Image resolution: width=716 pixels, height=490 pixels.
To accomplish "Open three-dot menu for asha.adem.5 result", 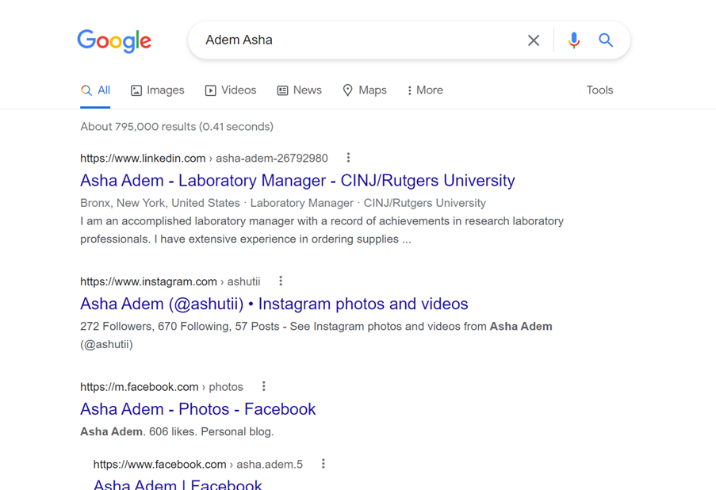I will tap(324, 464).
